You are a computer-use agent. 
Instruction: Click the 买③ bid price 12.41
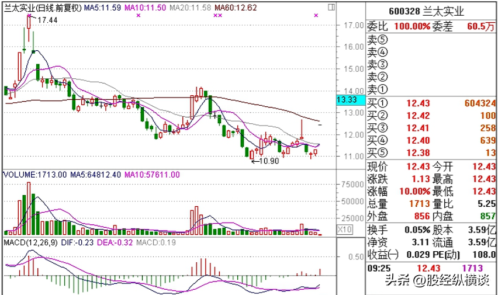click(418, 128)
